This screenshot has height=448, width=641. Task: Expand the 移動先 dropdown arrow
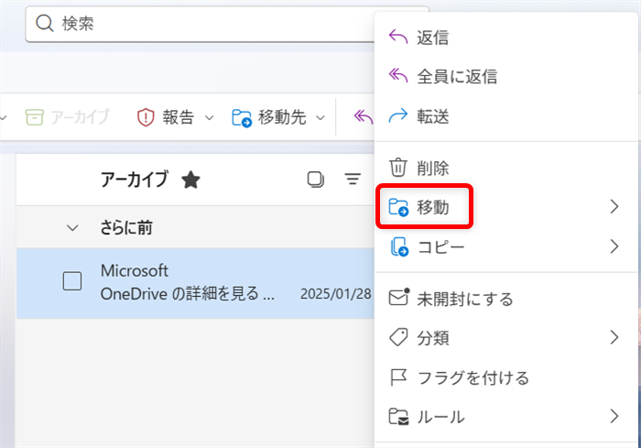click(320, 117)
